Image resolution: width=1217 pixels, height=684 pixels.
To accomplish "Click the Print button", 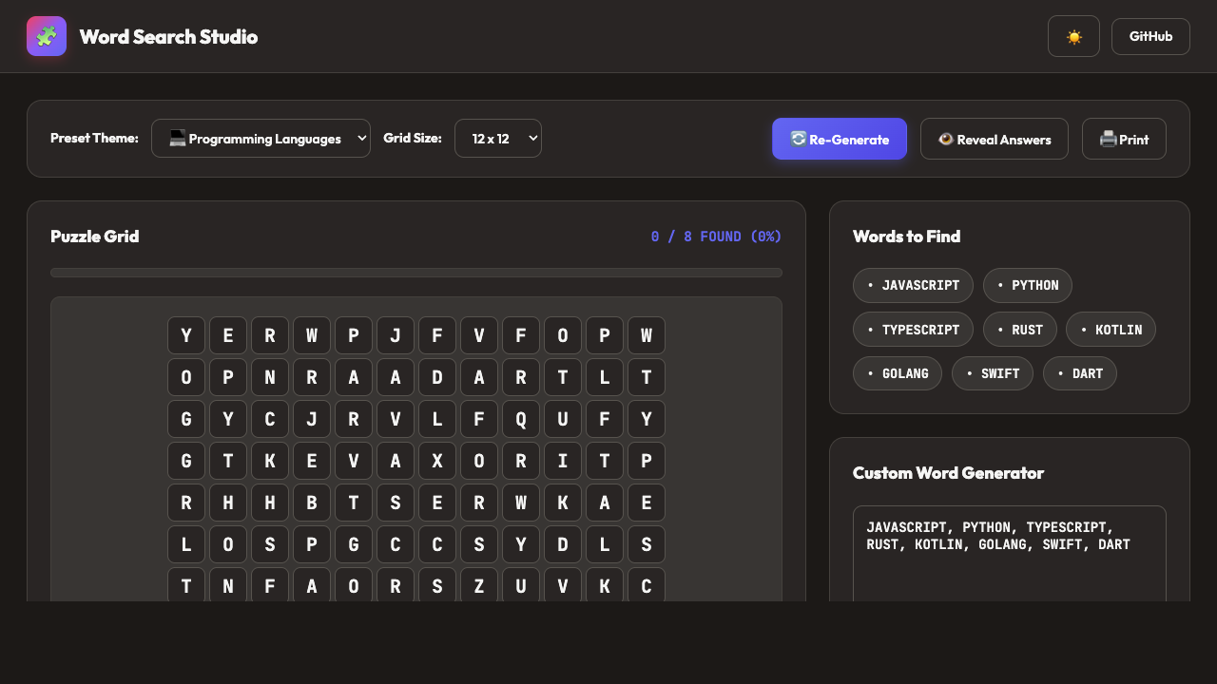I will 1124,139.
